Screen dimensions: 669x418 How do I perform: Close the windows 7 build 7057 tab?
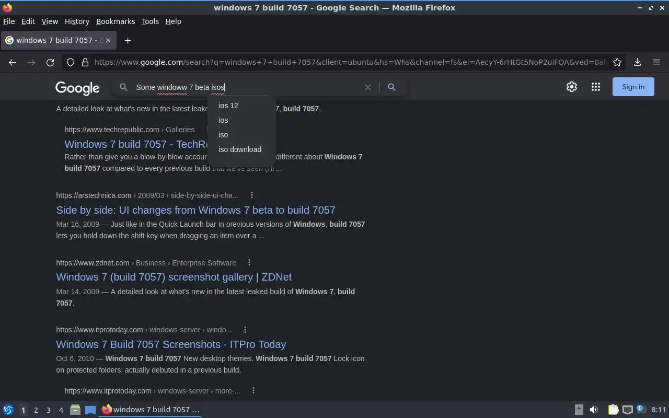click(x=108, y=40)
